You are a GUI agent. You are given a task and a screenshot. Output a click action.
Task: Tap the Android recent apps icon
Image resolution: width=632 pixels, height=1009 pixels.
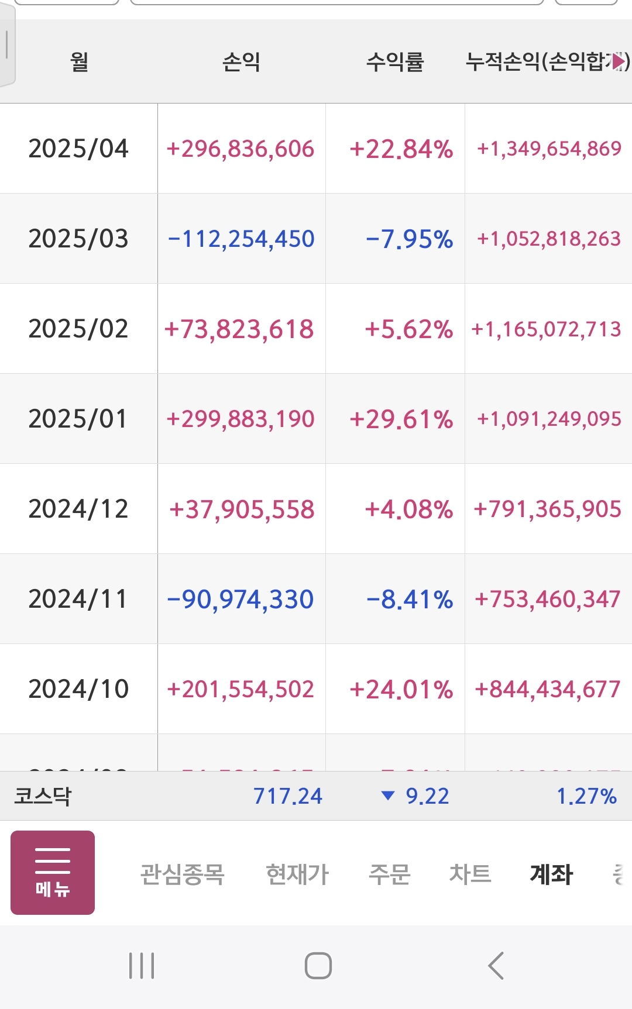click(142, 966)
